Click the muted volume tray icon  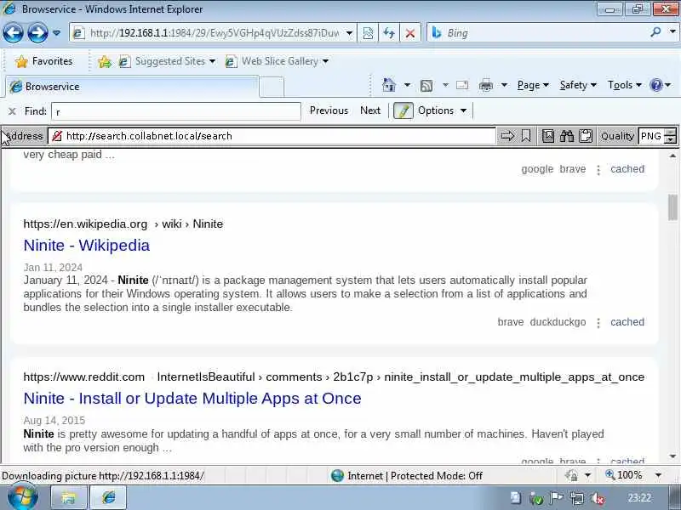coord(598,499)
